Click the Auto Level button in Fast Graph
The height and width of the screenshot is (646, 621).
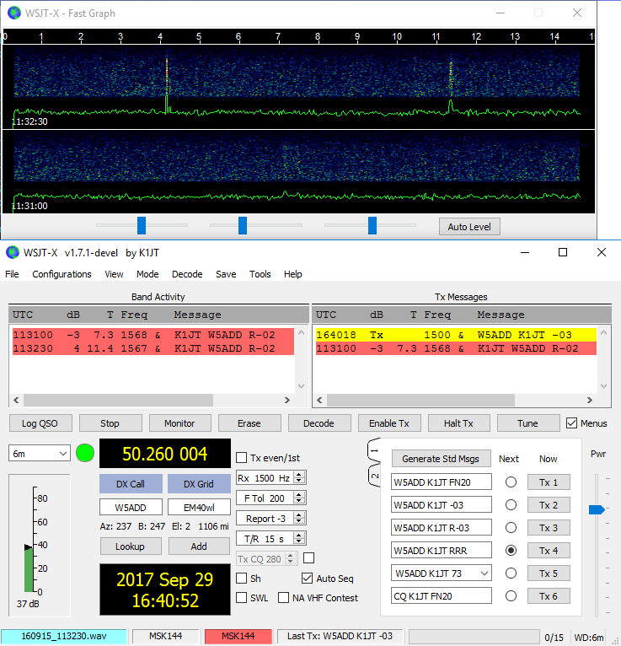tap(469, 226)
